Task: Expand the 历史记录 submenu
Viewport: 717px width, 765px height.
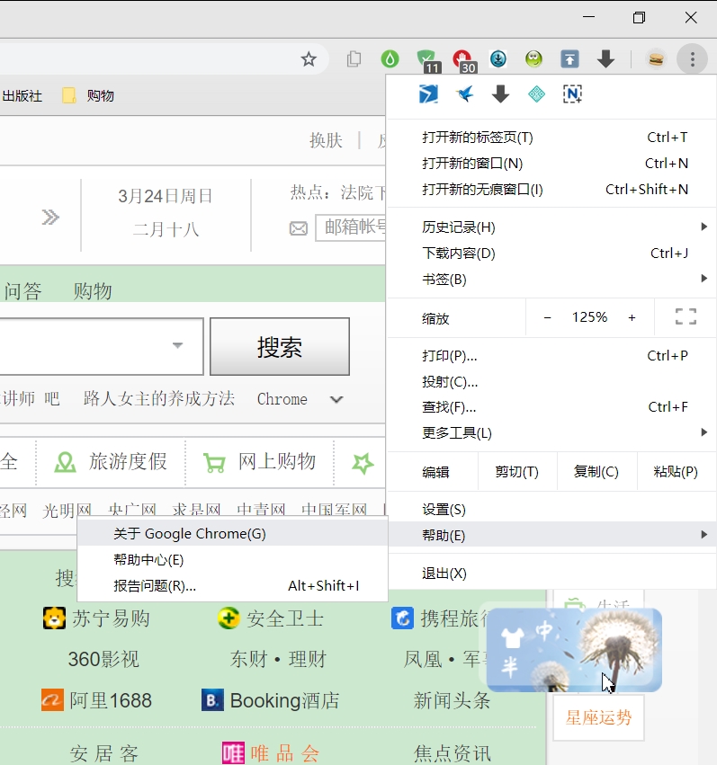Action: 551,227
